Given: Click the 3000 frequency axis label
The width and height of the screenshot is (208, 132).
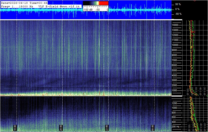Looking at the screenshot, I should [x=175, y=80].
